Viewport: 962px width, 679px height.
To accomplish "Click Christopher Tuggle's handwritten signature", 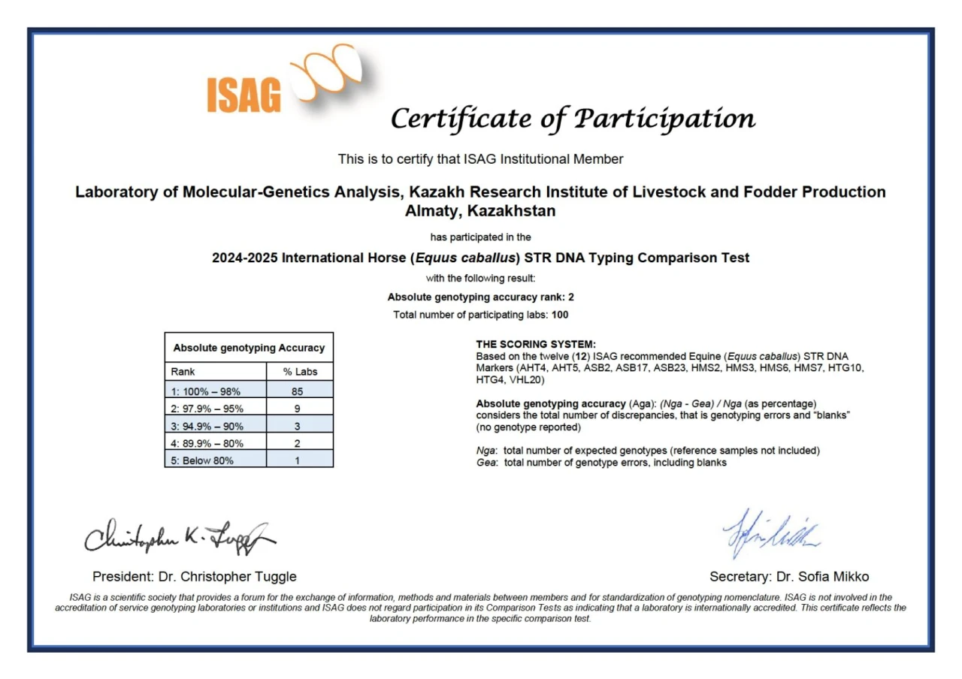I will (x=180, y=539).
